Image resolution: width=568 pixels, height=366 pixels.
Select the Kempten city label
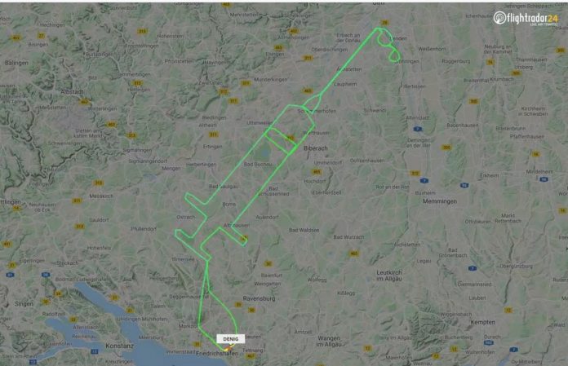coord(483,322)
